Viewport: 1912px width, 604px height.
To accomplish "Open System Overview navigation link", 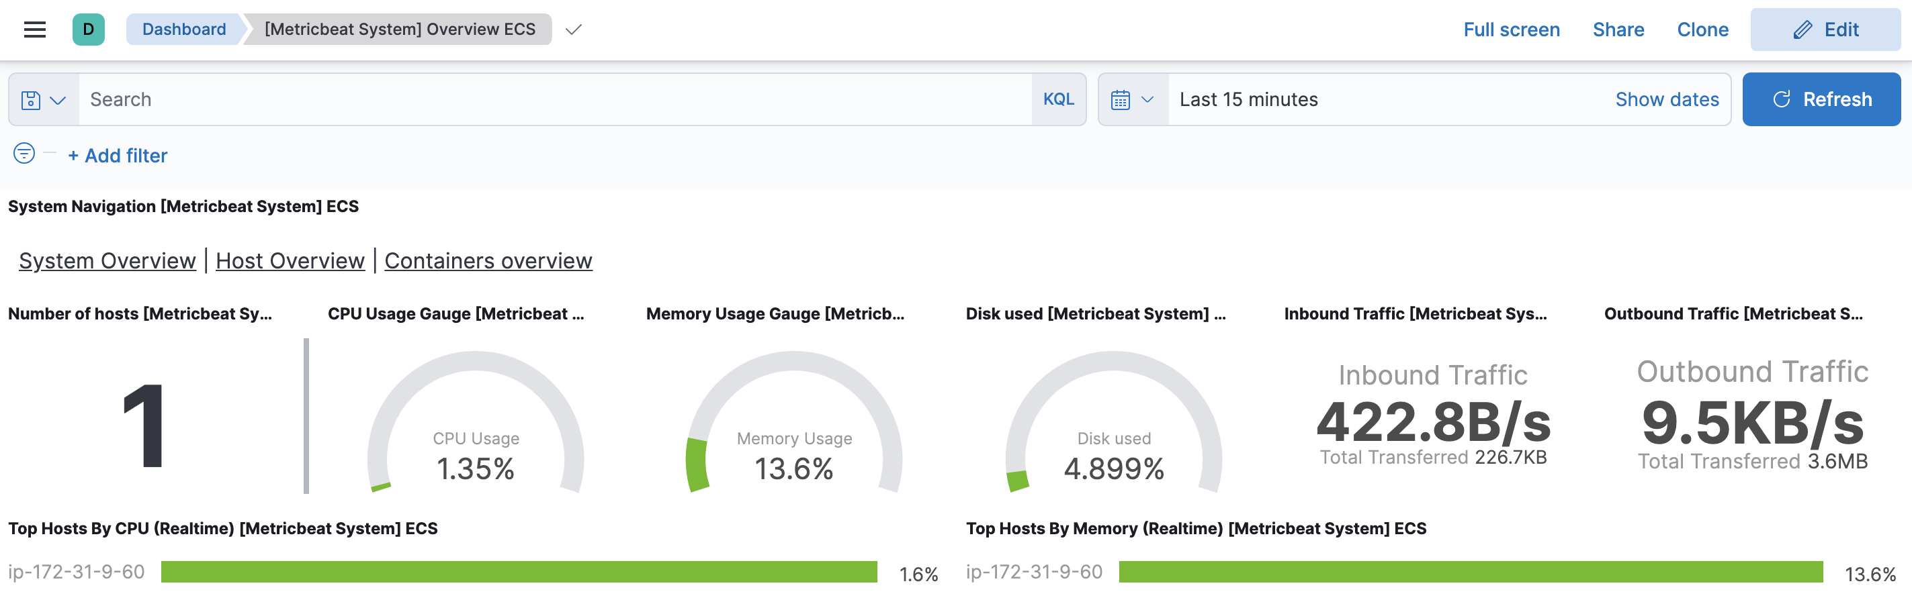I will [x=107, y=261].
